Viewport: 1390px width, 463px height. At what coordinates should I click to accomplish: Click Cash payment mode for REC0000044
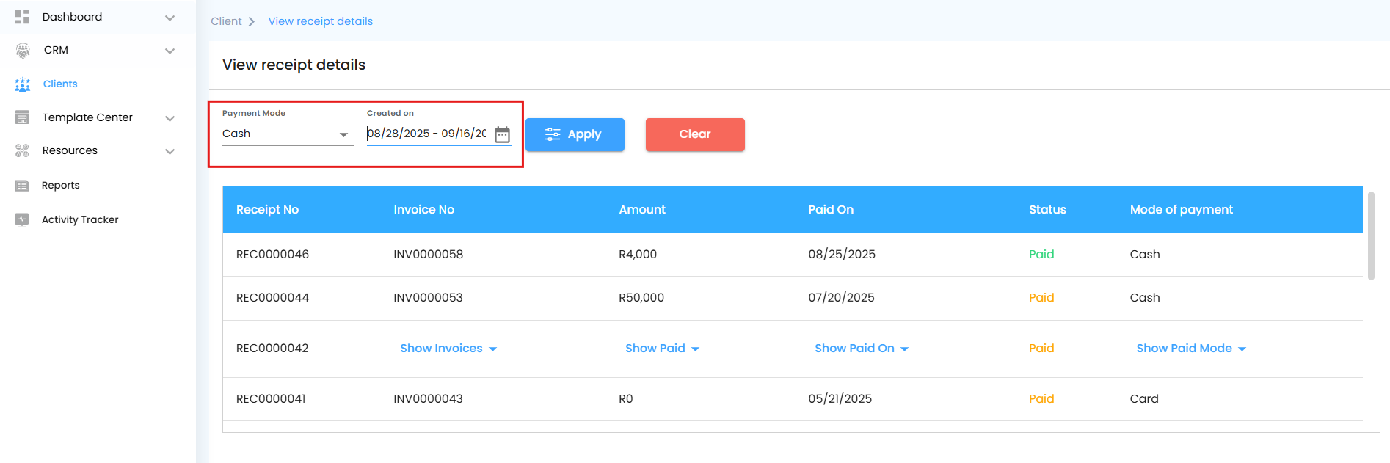pos(1145,297)
